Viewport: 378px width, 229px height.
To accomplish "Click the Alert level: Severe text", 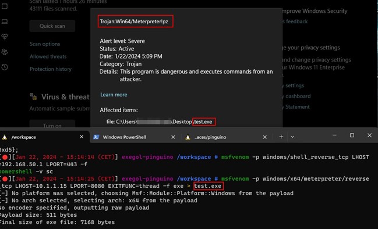I will 122,41.
